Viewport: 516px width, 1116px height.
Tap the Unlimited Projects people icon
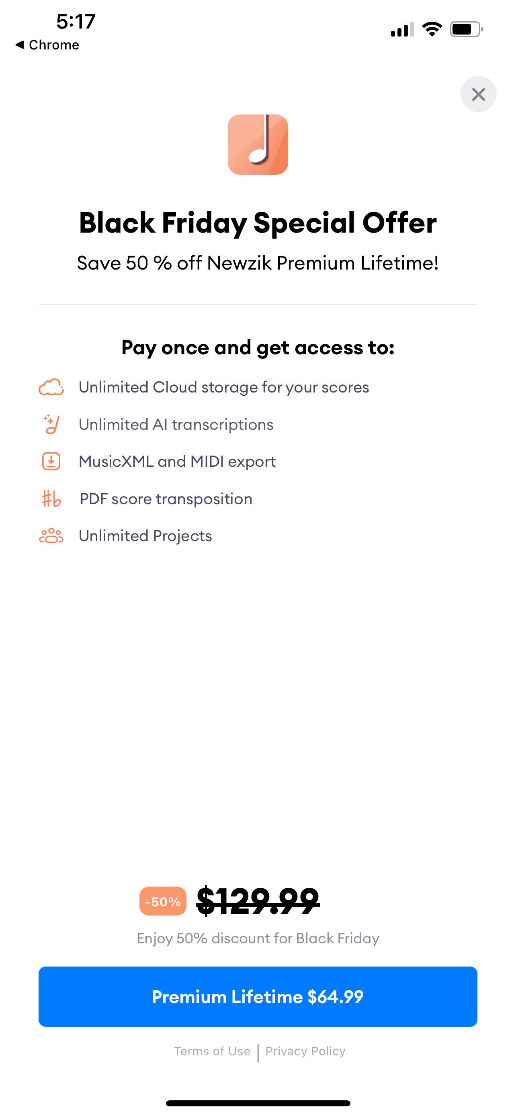pyautogui.click(x=51, y=536)
